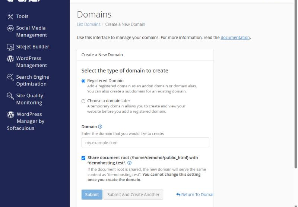Click the "Domains" page heading
This screenshot has height=207, width=298.
tap(94, 15)
